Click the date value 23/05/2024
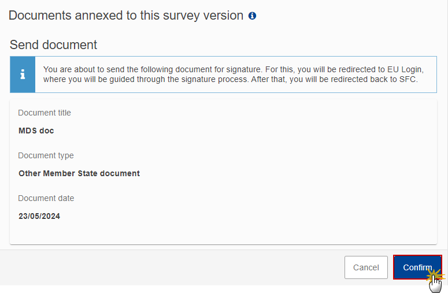This screenshot has width=448, height=294. coord(39,216)
